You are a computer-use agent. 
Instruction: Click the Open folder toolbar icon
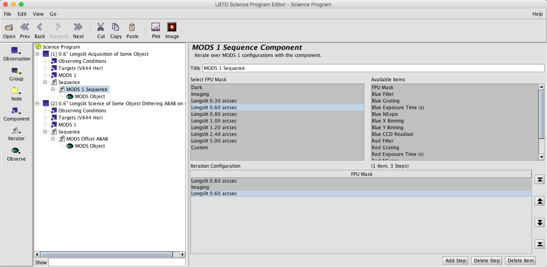click(x=9, y=27)
